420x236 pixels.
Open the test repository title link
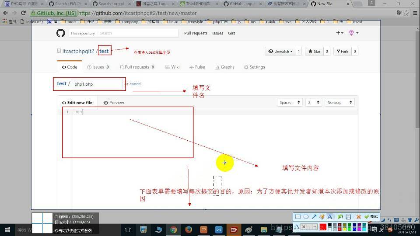[x=104, y=51]
